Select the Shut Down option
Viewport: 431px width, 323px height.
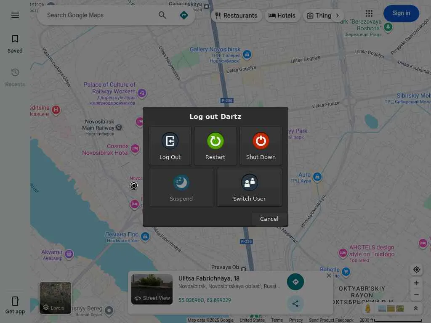[261, 146]
